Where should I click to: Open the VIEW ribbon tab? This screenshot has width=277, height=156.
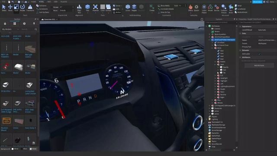pos(56,2)
